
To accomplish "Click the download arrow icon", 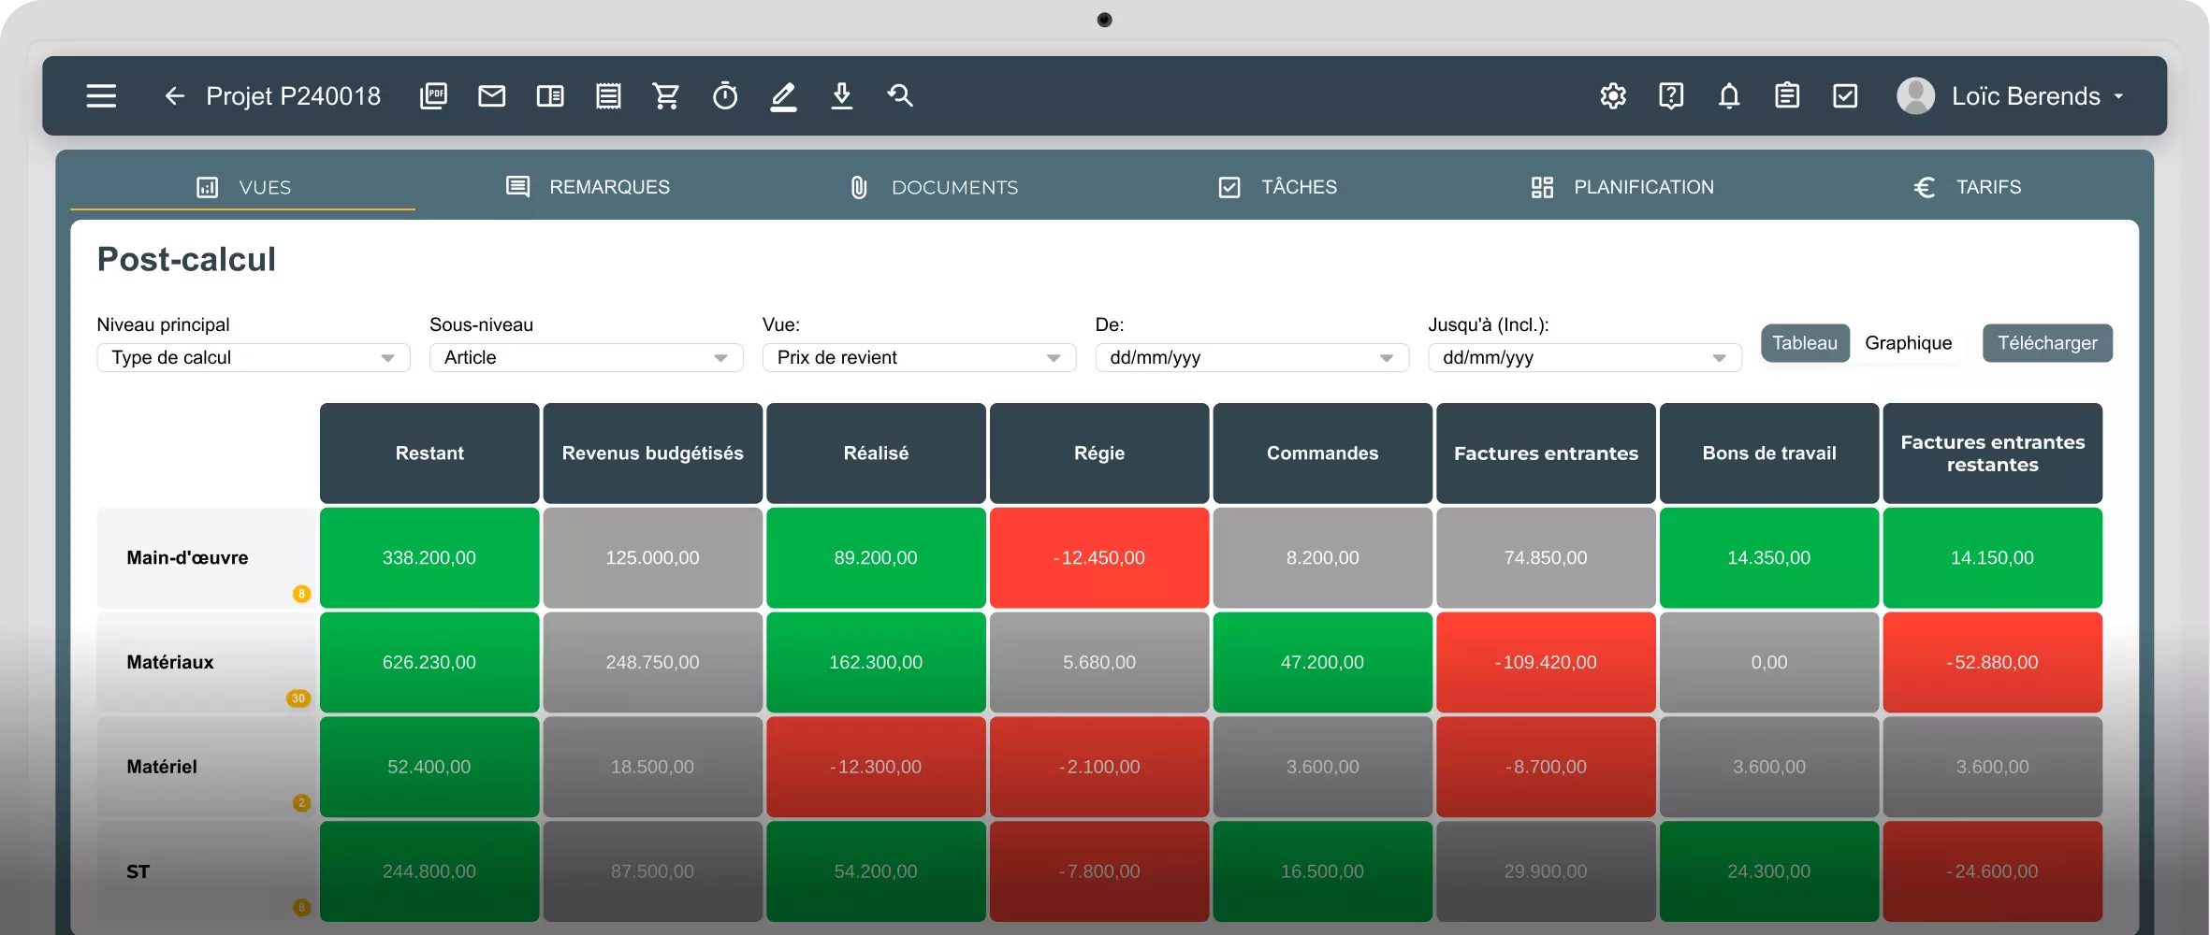I will [842, 96].
